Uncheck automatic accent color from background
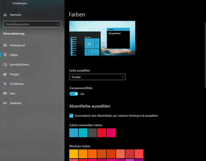206x161 pixels. point(71,116)
